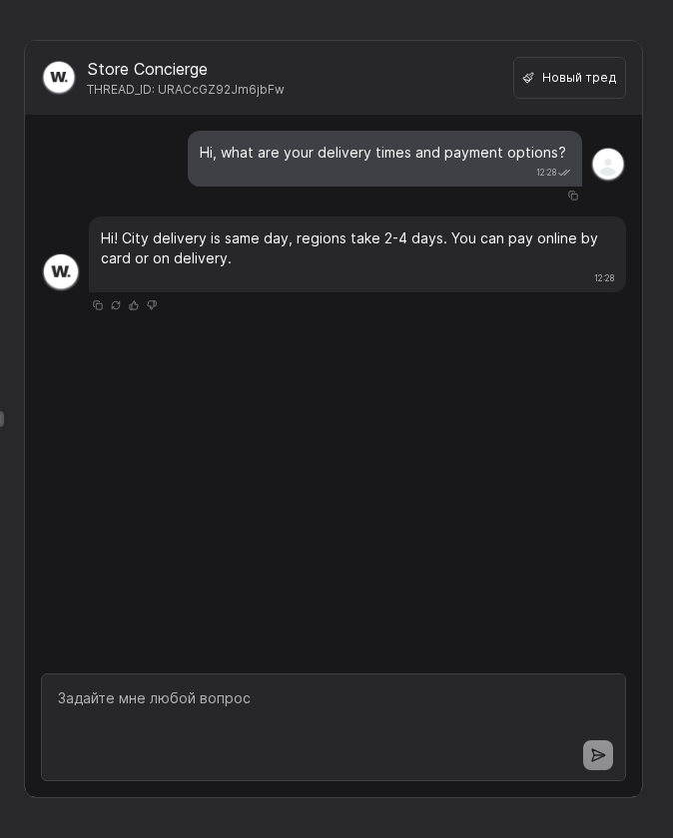Select the paper plane icon on Новый тред
673x838 pixels.
tap(528, 77)
